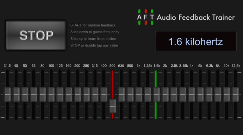Select the 63 Hz slider knob

click(34, 95)
